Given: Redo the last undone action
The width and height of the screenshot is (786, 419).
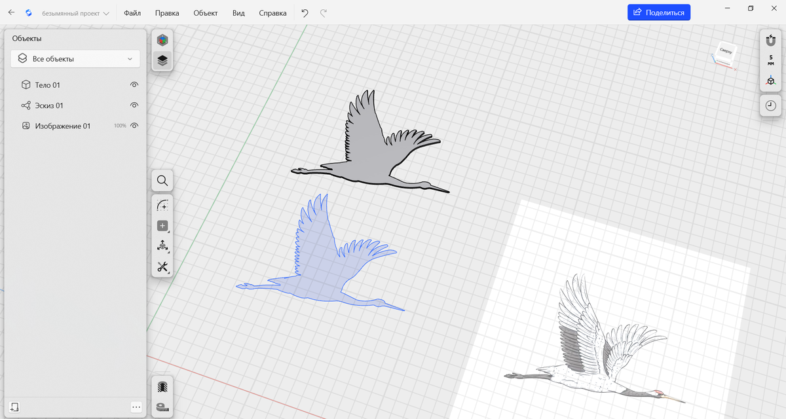Looking at the screenshot, I should pos(324,12).
